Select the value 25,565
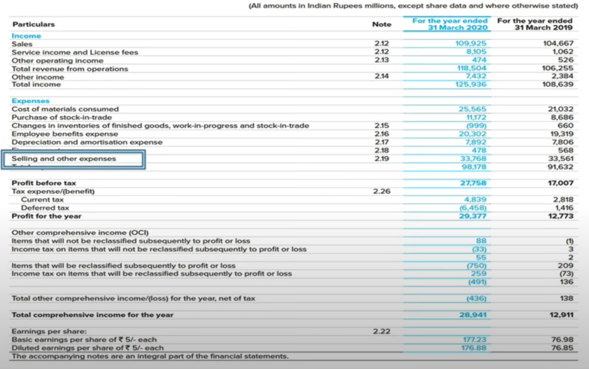 tap(472, 109)
